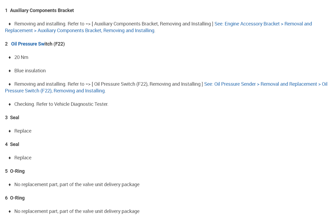The width and height of the screenshot is (329, 218).
Task: Click the item 4 Seal heading
Action: pos(14,144)
